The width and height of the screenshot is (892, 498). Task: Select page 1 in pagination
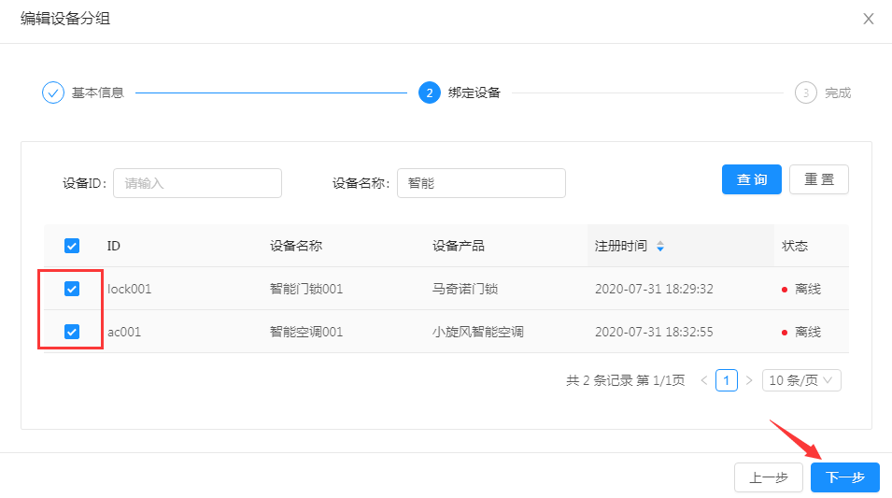pyautogui.click(x=727, y=380)
